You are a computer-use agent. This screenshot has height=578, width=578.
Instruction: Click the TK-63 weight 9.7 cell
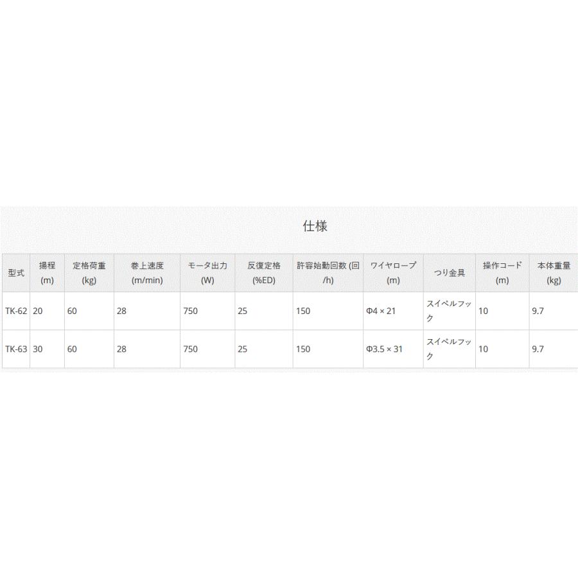click(554, 349)
